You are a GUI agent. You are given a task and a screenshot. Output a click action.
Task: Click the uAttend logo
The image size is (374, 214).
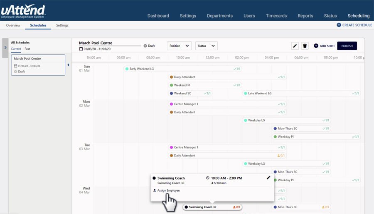tap(23, 11)
